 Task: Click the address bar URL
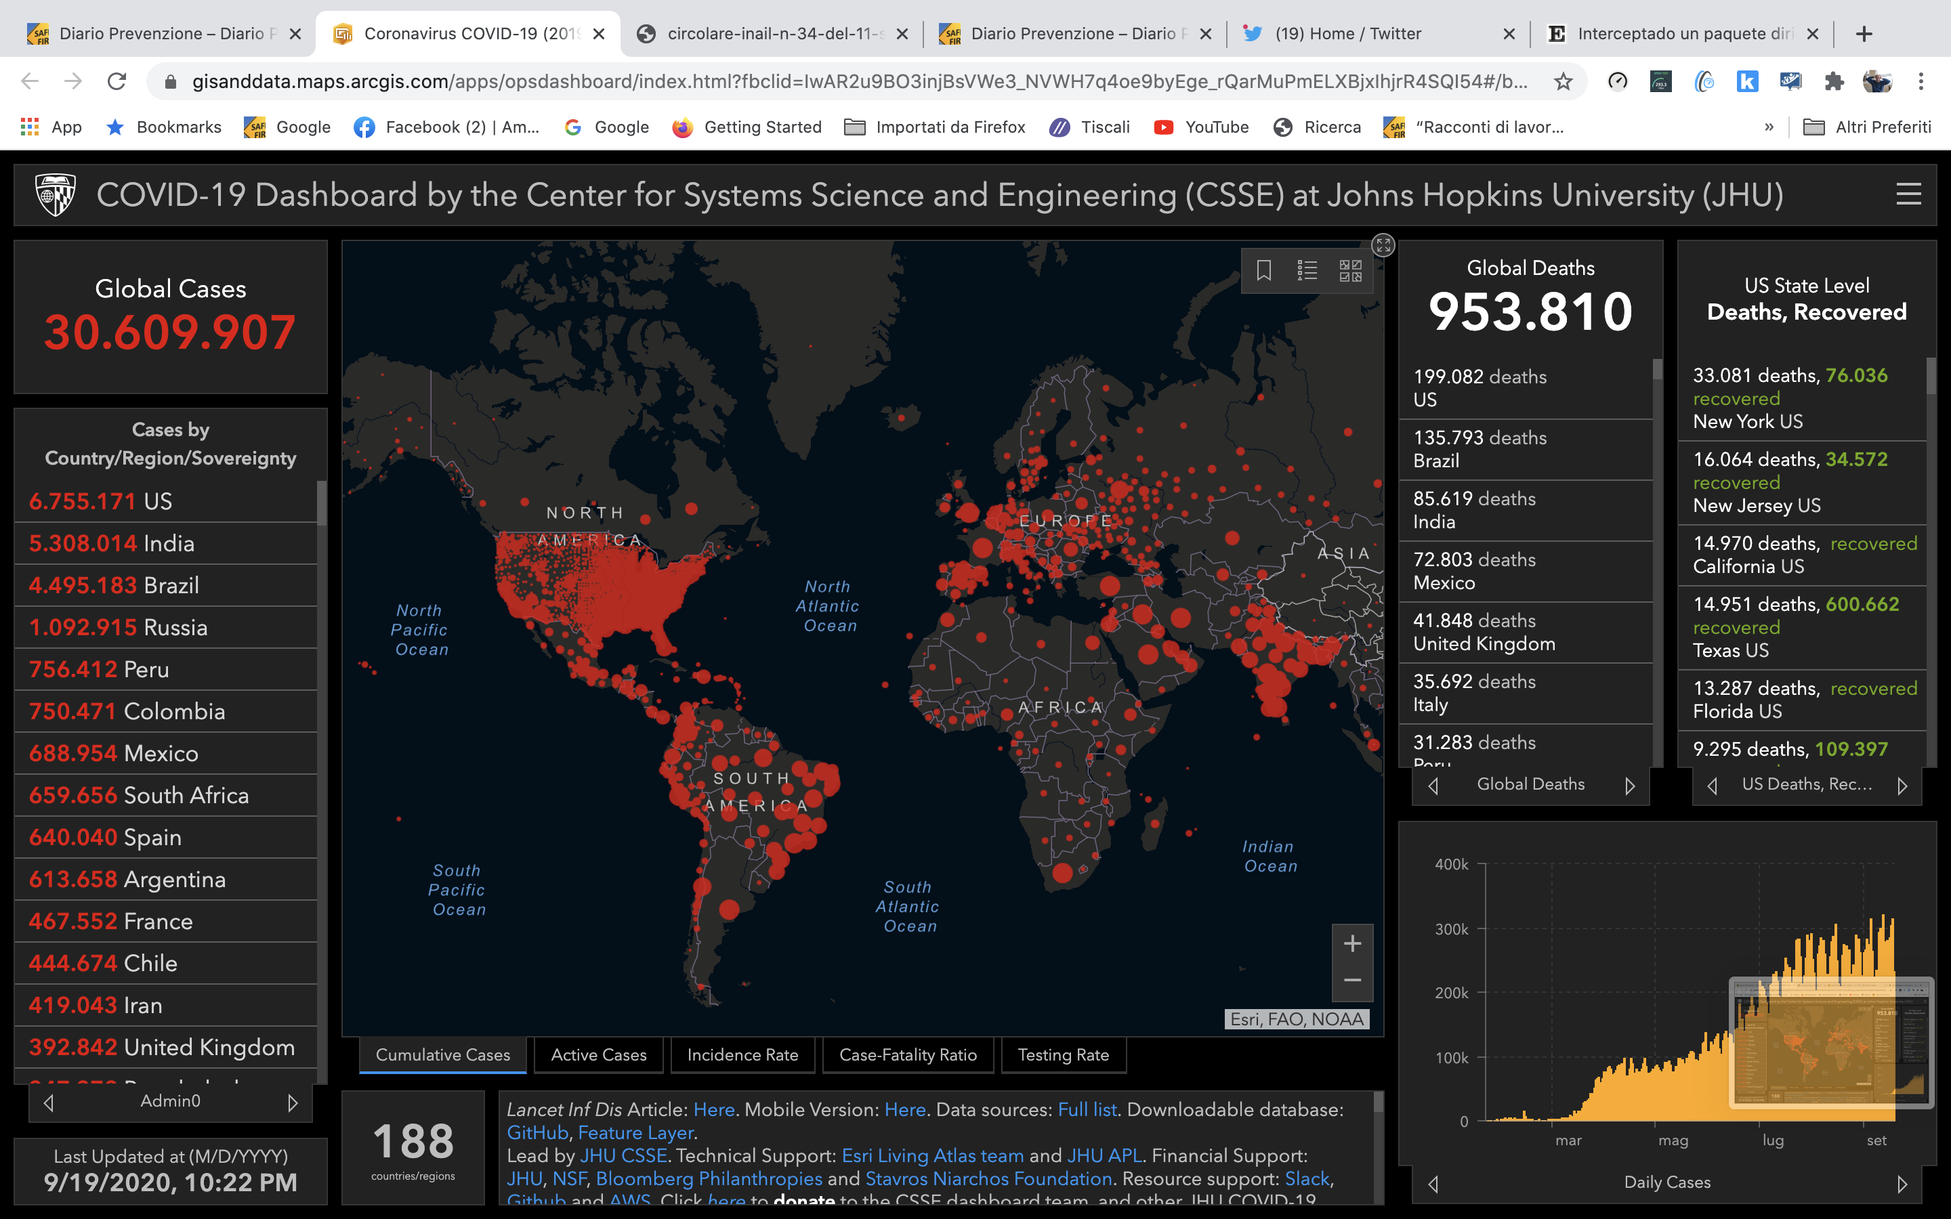860,81
